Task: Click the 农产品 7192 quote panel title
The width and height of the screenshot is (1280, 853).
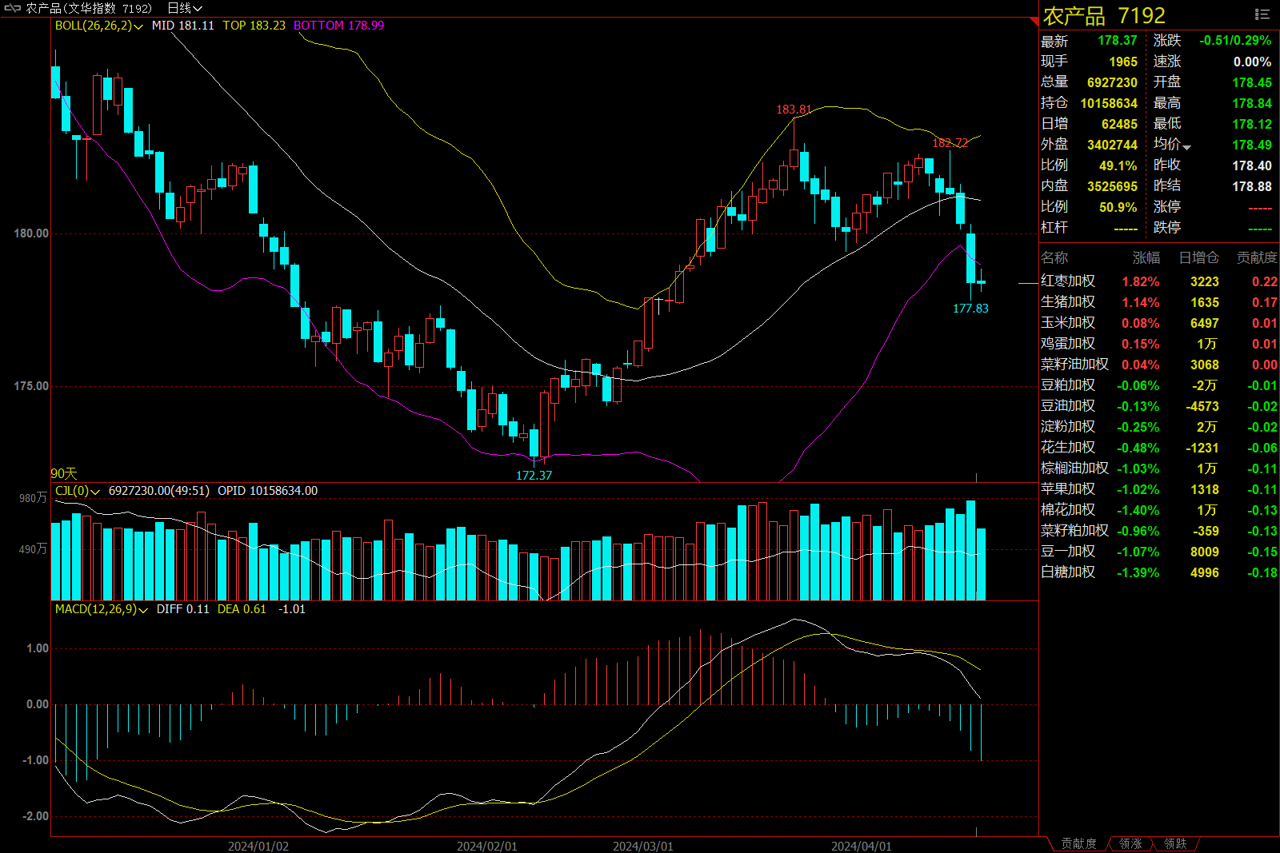Action: tap(1104, 15)
